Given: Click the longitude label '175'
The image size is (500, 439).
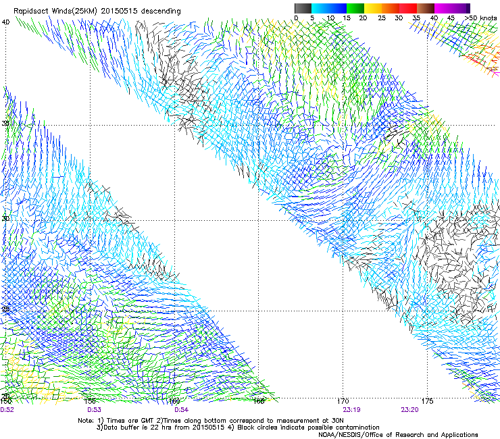Looking at the screenshot, I should click(427, 401).
